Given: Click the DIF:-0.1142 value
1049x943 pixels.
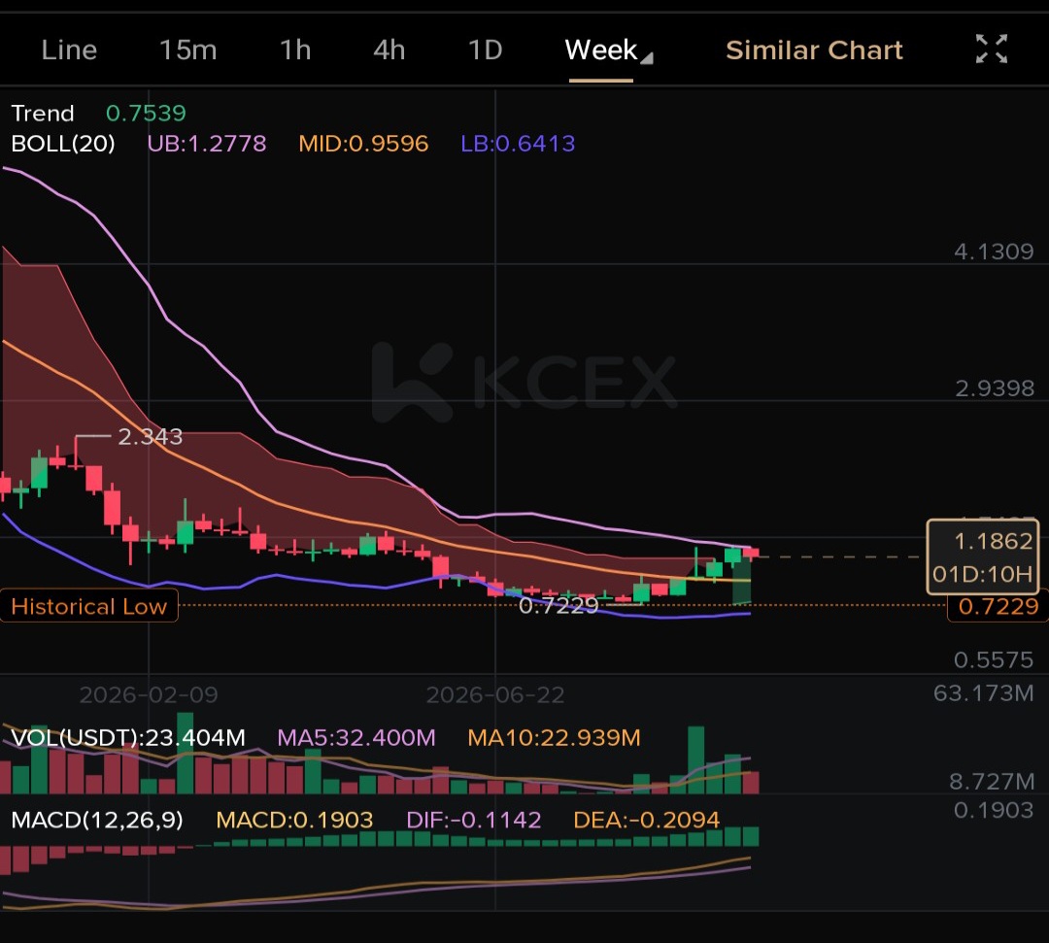Looking at the screenshot, I should coord(474,820).
